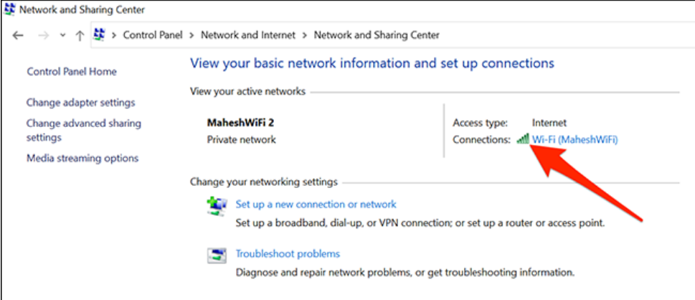Click the Up one level arrow
695x300 pixels.
point(80,35)
